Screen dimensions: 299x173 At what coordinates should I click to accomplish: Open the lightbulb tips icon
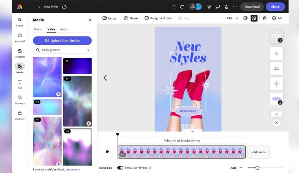tap(209, 7)
